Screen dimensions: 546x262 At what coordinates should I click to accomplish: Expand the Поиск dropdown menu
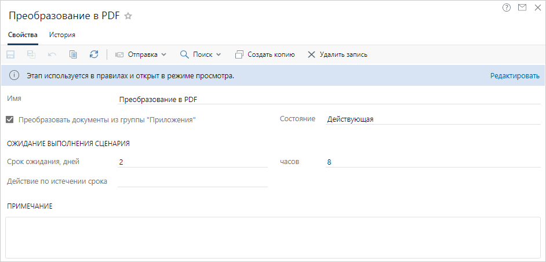[201, 54]
